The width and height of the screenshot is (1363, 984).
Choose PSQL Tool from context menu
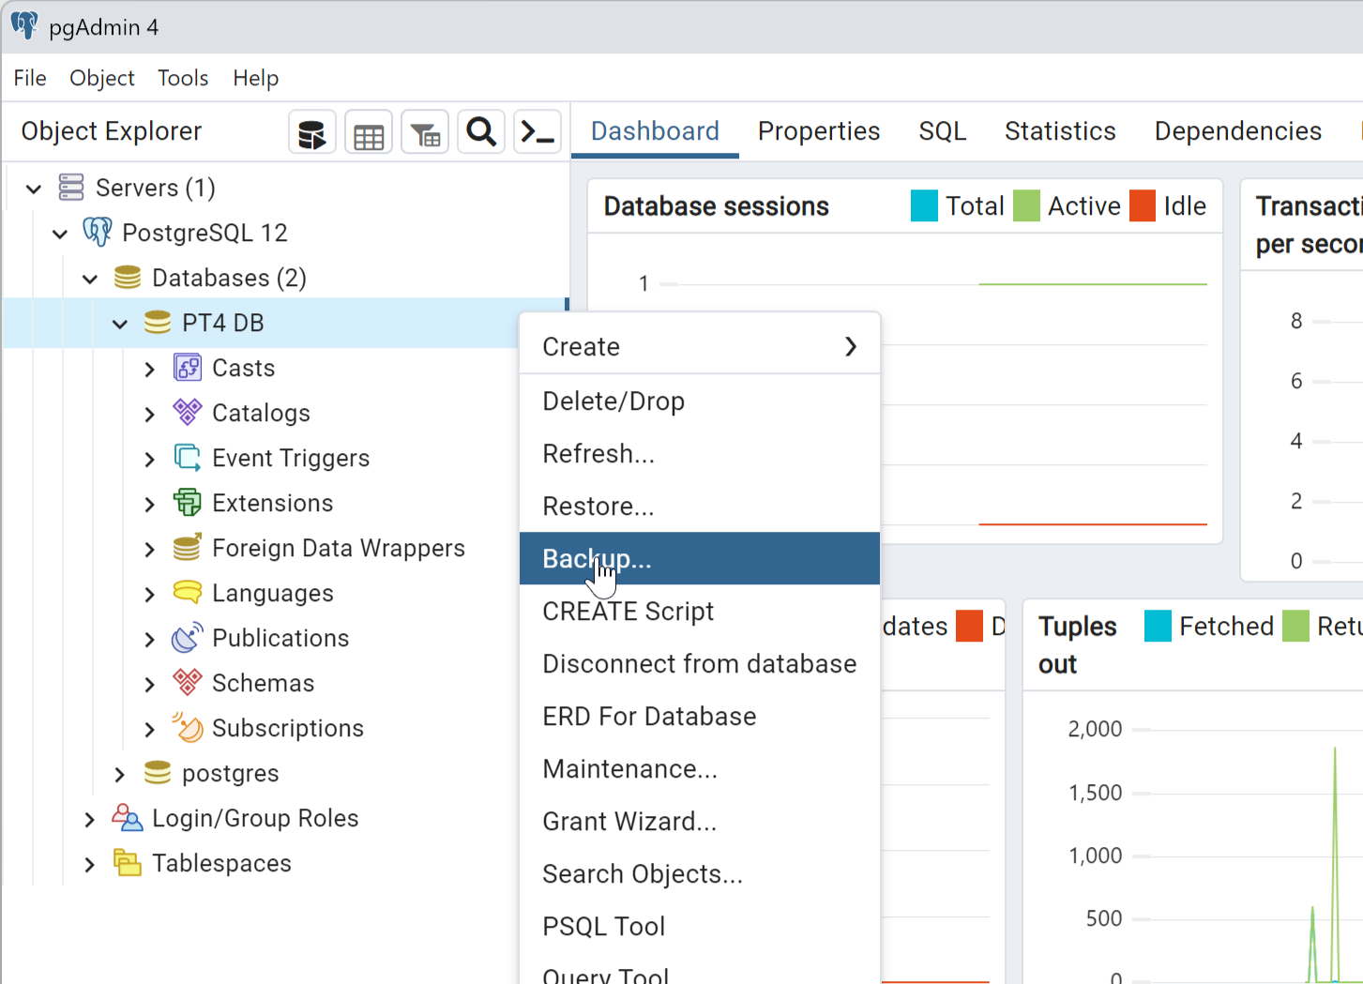click(x=700, y=927)
